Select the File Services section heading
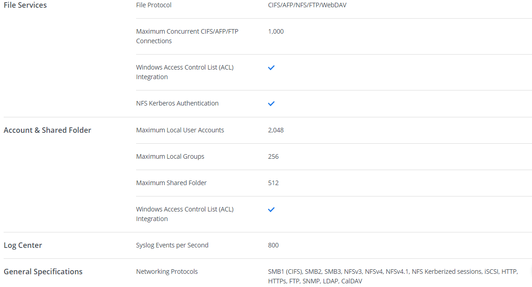 pos(25,5)
